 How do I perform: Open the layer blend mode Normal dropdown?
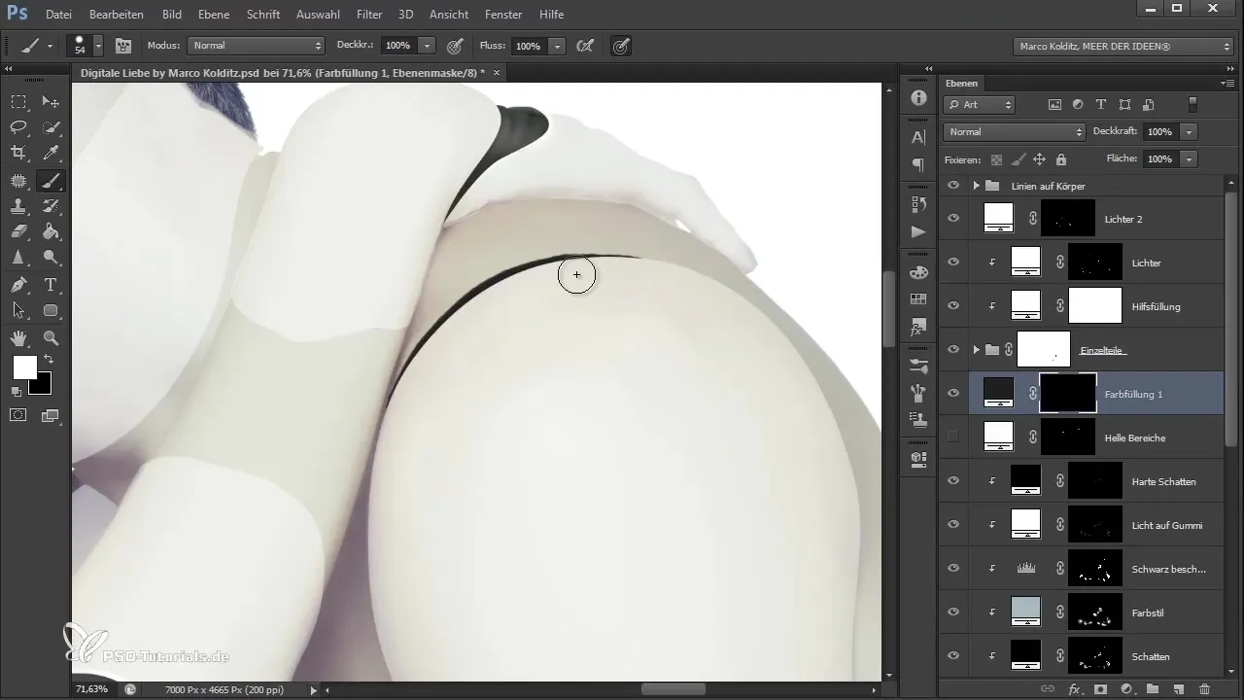point(1014,131)
